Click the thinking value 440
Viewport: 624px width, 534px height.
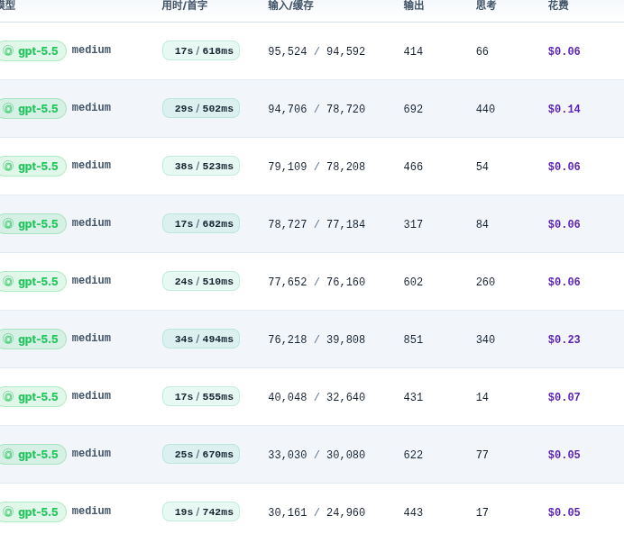(x=485, y=109)
